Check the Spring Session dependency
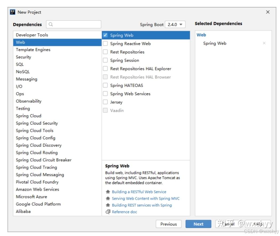This screenshot has height=236, width=280. click(105, 60)
